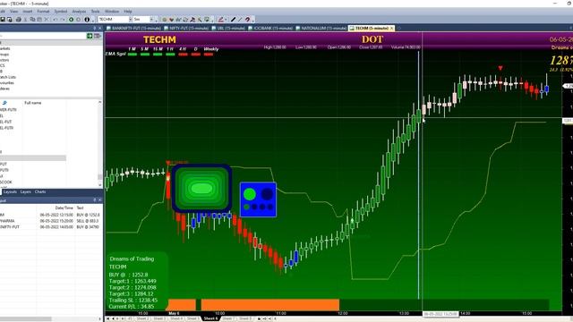Viewport: 573px width, 322px height.
Task: Click the Full name column header
Action: click(x=33, y=103)
